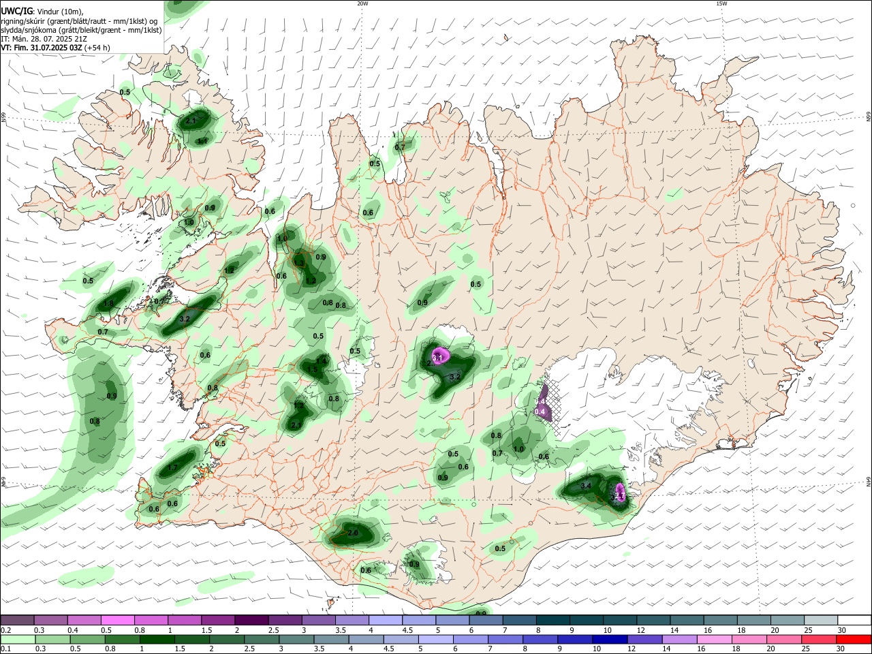Click the pink snow blob labeled 3.1 on the central glacier

point(439,356)
